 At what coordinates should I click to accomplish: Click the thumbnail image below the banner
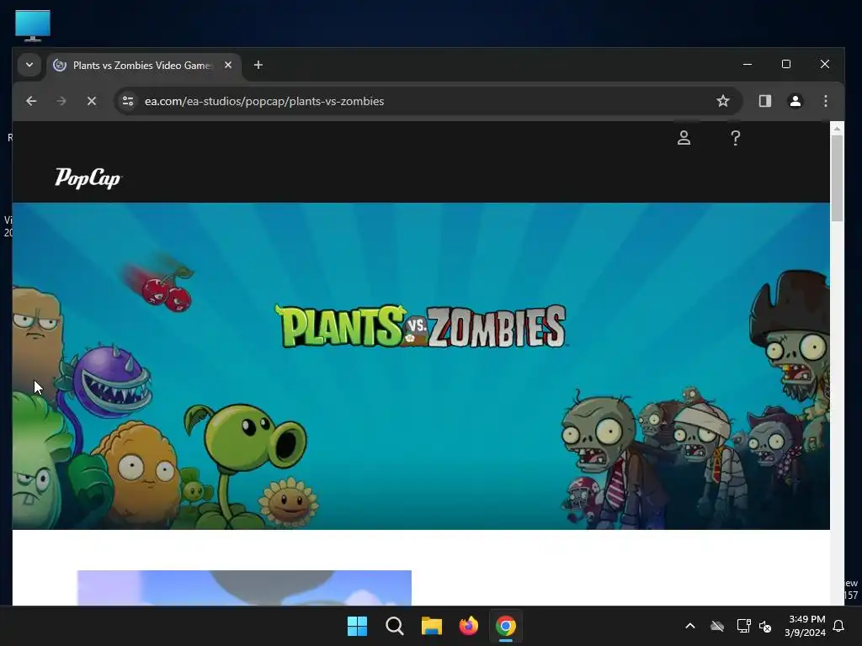click(244, 588)
